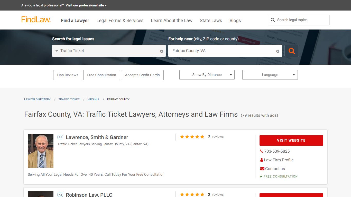This screenshot has width=351, height=197.
Task: Click the star rating for Robinson Law, PLLC
Action: click(192, 195)
